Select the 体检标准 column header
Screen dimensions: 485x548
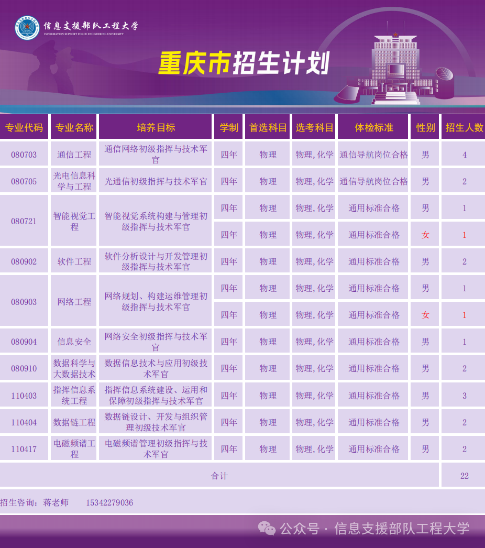coord(374,127)
